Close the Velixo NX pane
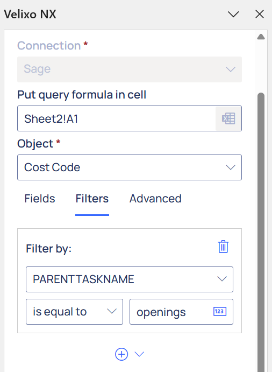Image resolution: width=272 pixels, height=372 pixels. 260,14
